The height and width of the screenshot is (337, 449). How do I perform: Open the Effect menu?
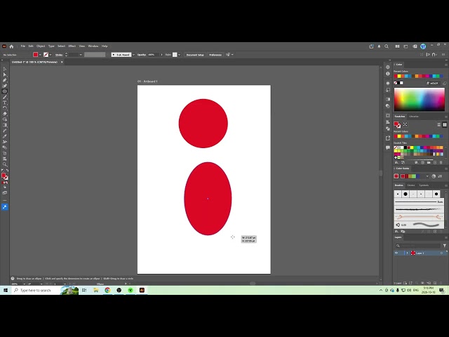pos(72,46)
